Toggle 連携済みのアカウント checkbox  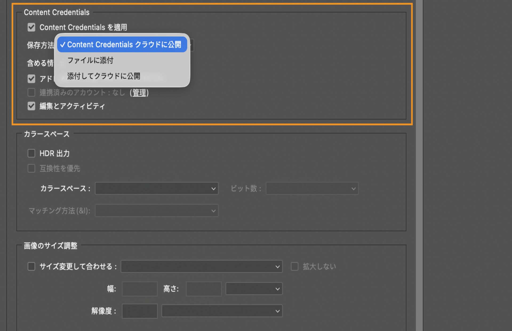[31, 93]
